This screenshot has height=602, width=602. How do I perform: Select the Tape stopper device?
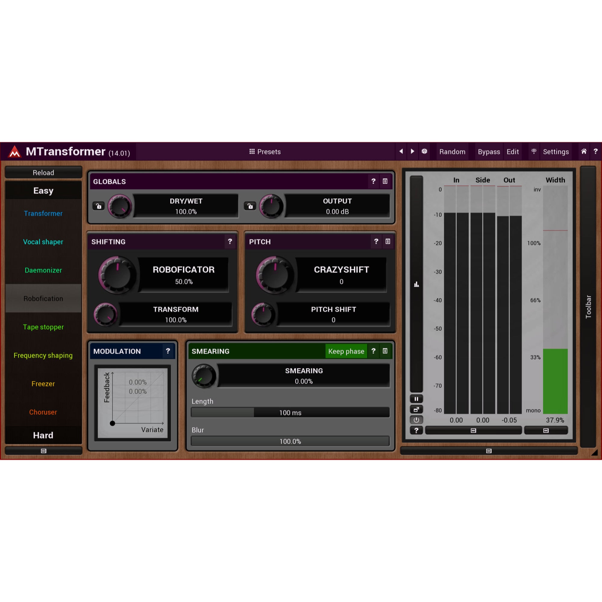[43, 327]
